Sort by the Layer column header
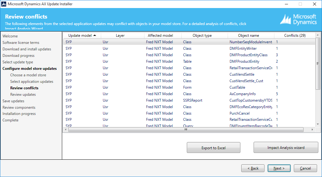The height and width of the screenshot is (177, 322). (122, 36)
